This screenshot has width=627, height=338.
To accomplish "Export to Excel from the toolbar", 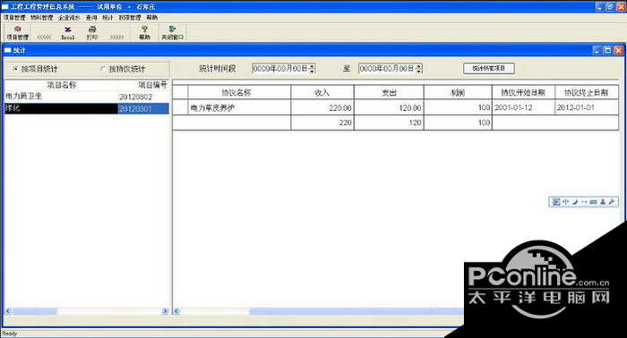I will (x=67, y=33).
